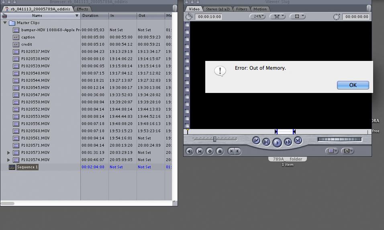The width and height of the screenshot is (384, 230).
Task: Click the Add Marker button in the Viewer
Action: pyautogui.click(x=220, y=151)
